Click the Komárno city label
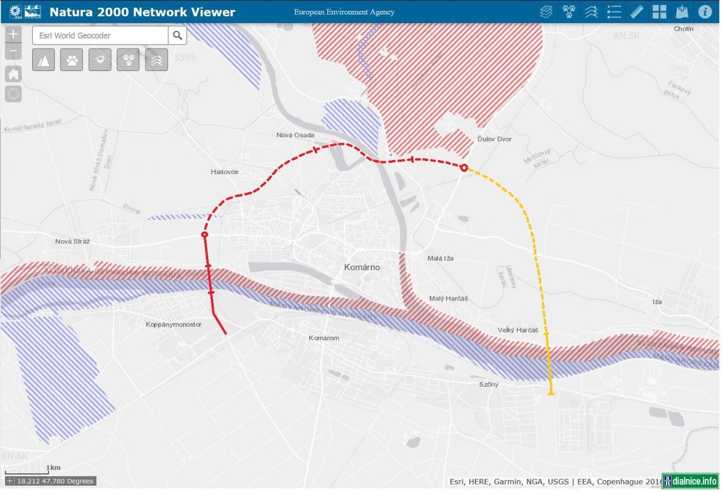The width and height of the screenshot is (722, 492). pyautogui.click(x=362, y=267)
